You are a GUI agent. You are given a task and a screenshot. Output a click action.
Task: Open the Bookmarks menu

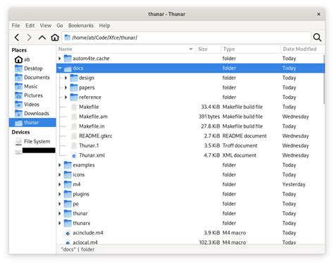pyautogui.click(x=81, y=25)
